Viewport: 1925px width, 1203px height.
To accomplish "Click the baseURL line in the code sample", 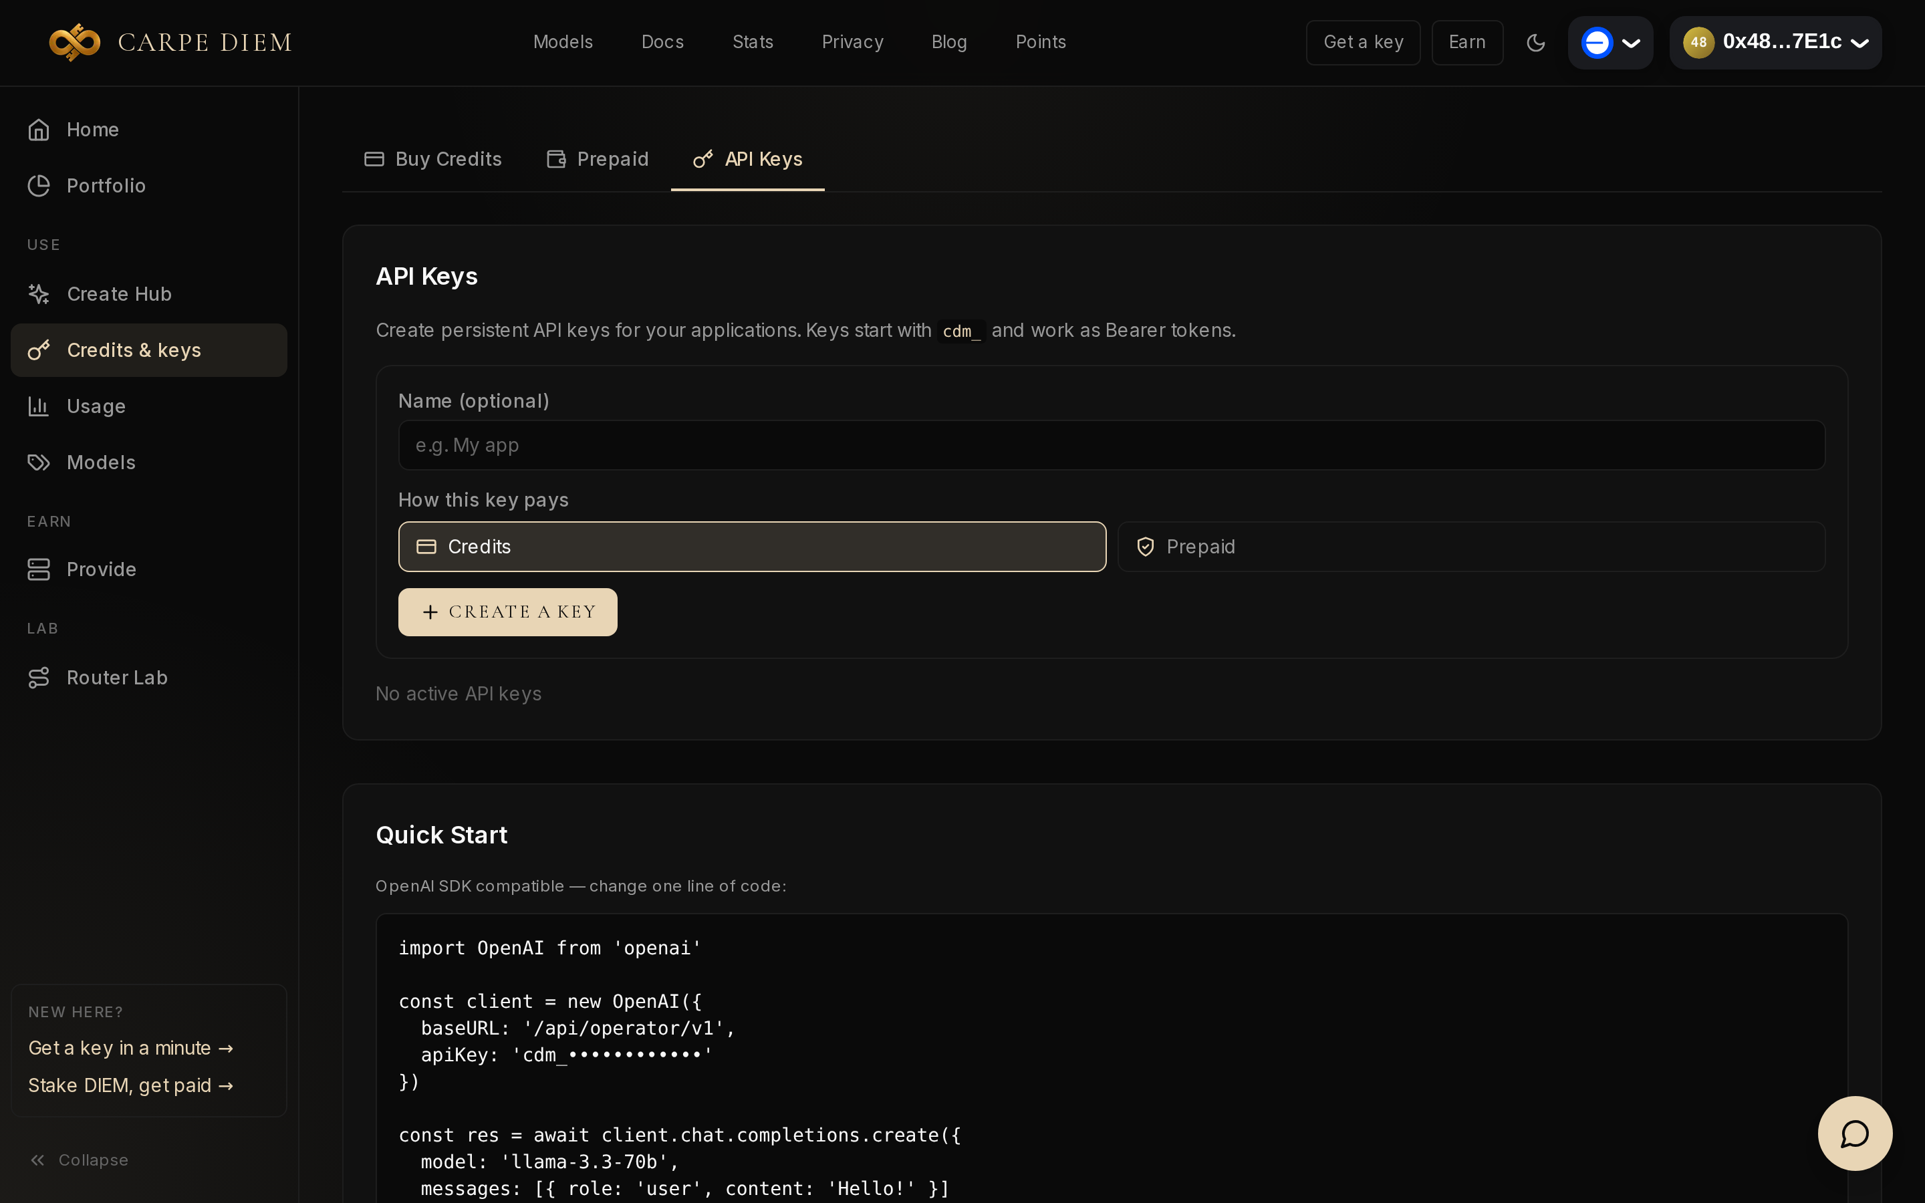I will click(x=577, y=1028).
